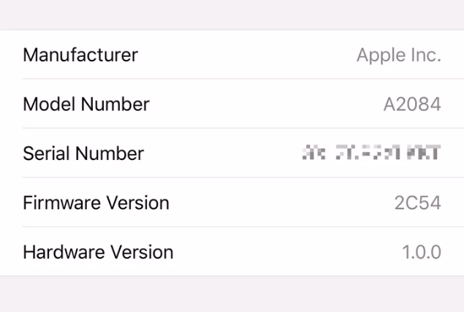Click the Manufacturer label
The width and height of the screenshot is (464, 312).
80,55
